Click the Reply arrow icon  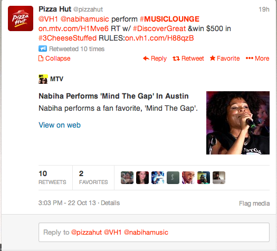146,59
